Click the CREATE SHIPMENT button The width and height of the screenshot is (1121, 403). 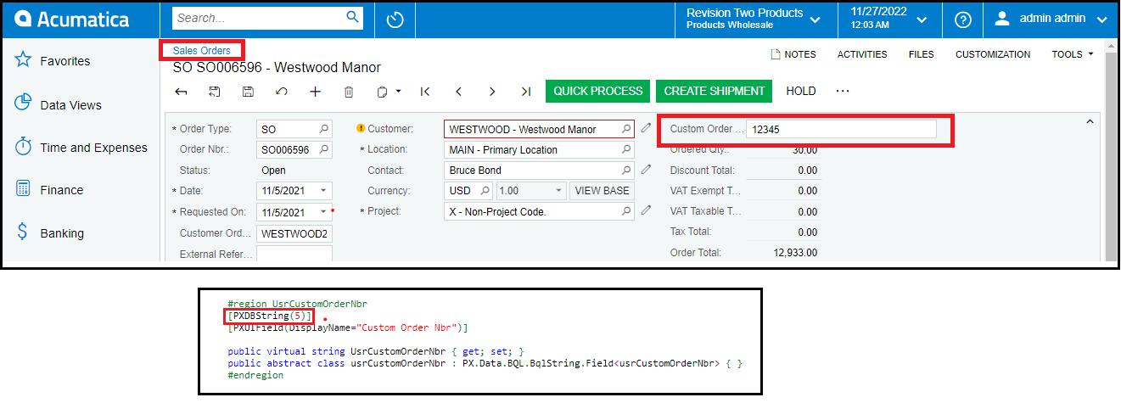pos(715,91)
